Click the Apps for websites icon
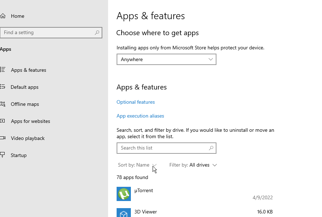This screenshot has height=217, width=322. pyautogui.click(x=2, y=121)
